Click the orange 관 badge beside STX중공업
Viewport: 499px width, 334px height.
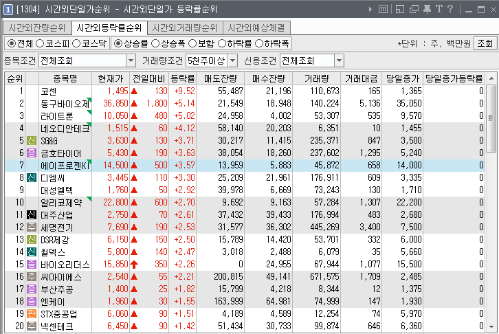31,313
